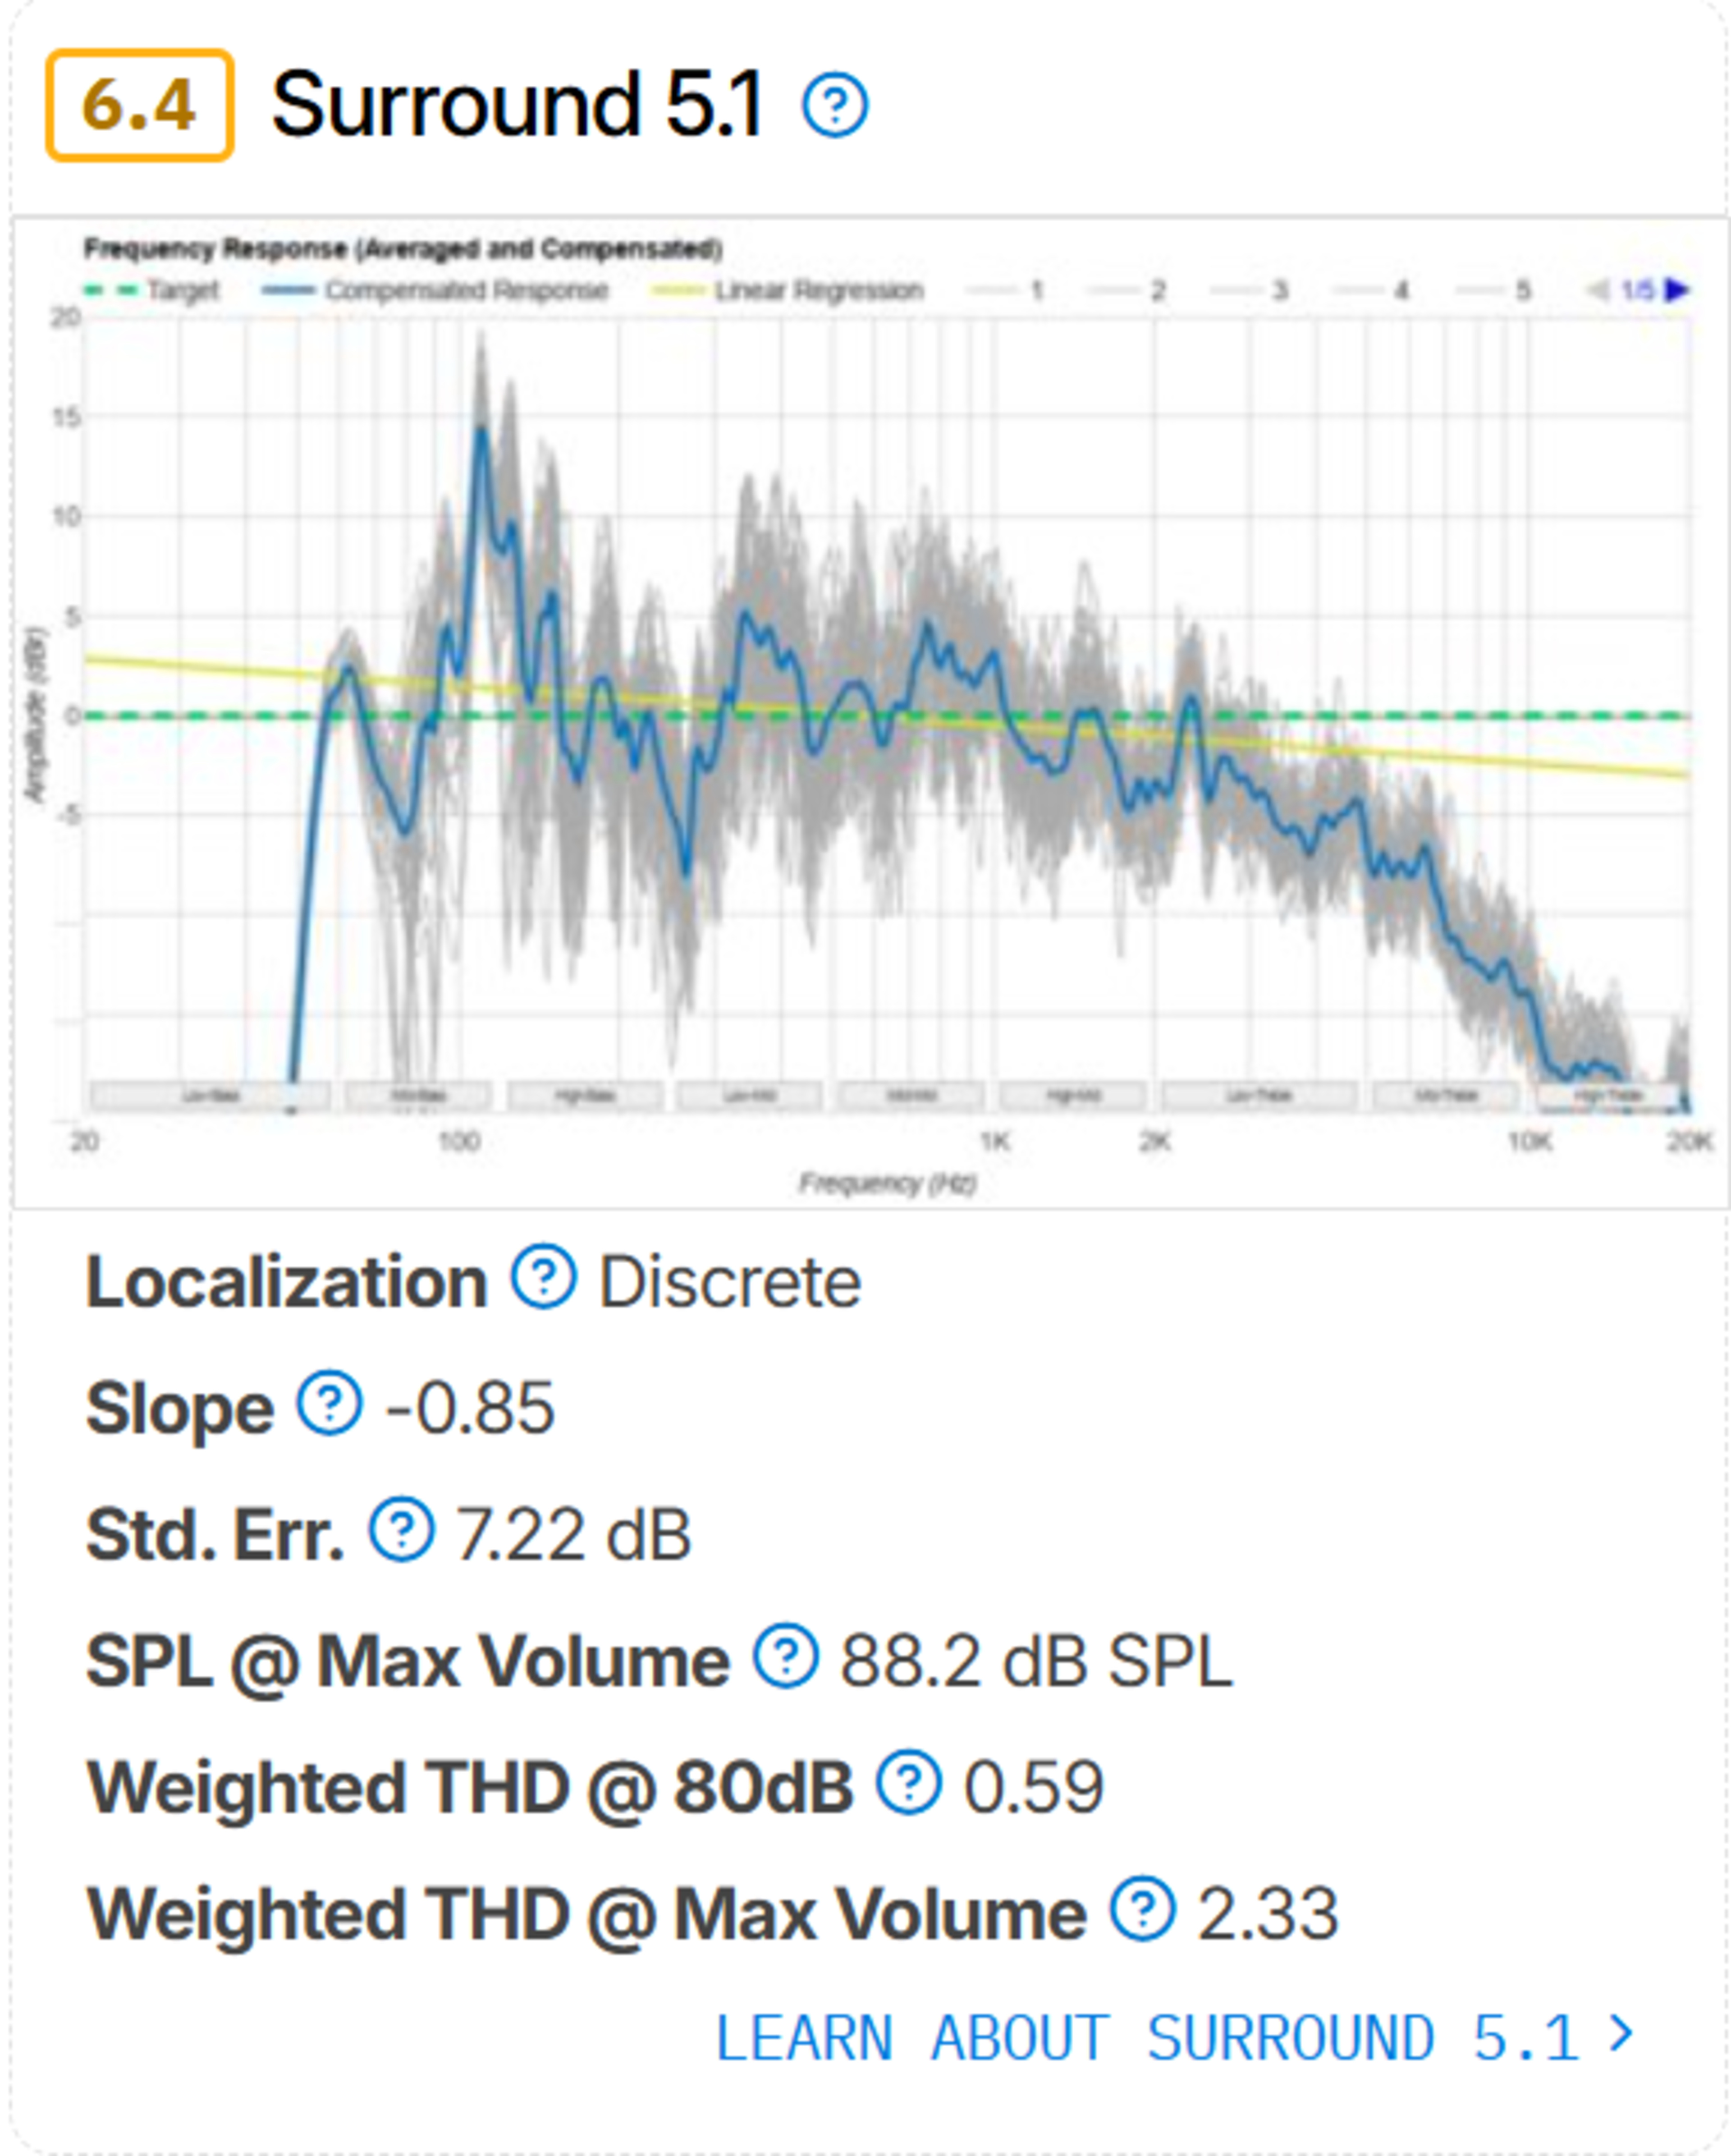Show measurement series 5 in legend
The height and width of the screenshot is (2156, 1731).
(1492, 290)
